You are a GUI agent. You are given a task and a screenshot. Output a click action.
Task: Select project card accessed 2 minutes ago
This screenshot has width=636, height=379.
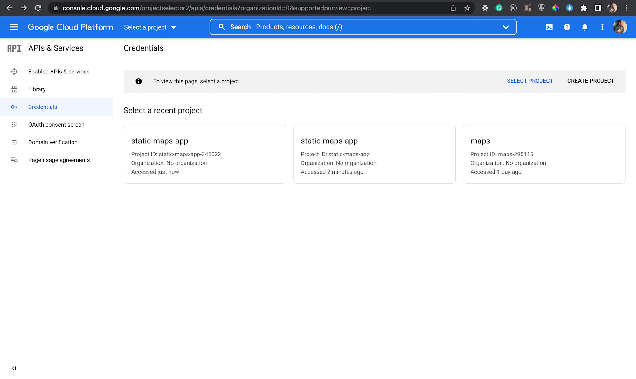[x=374, y=154]
